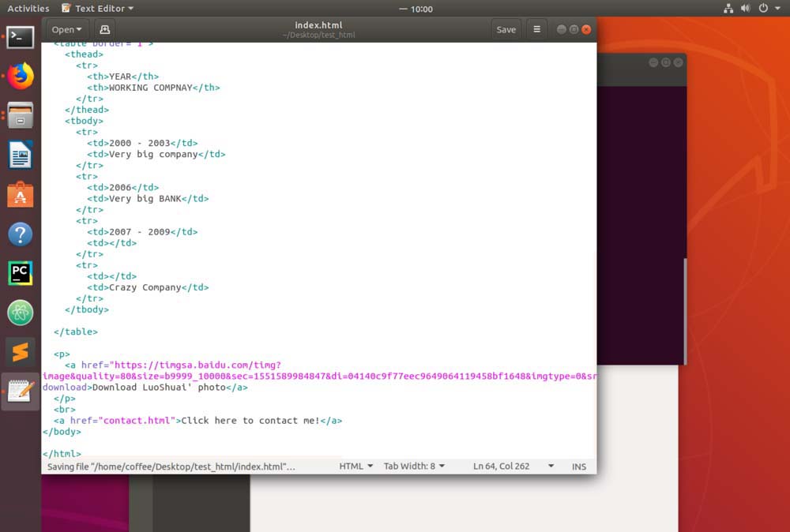The image size is (790, 532).
Task: Click the Save button
Action: pos(506,29)
